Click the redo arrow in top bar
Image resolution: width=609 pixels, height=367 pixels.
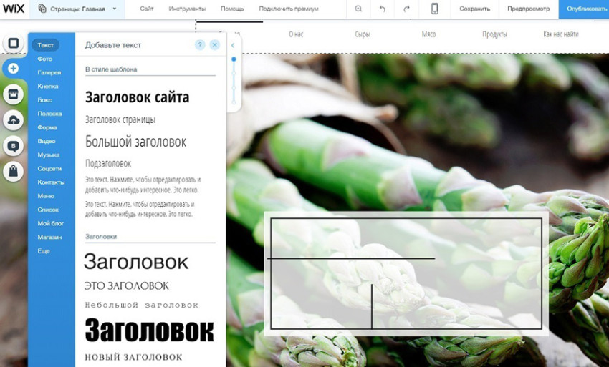click(x=406, y=9)
